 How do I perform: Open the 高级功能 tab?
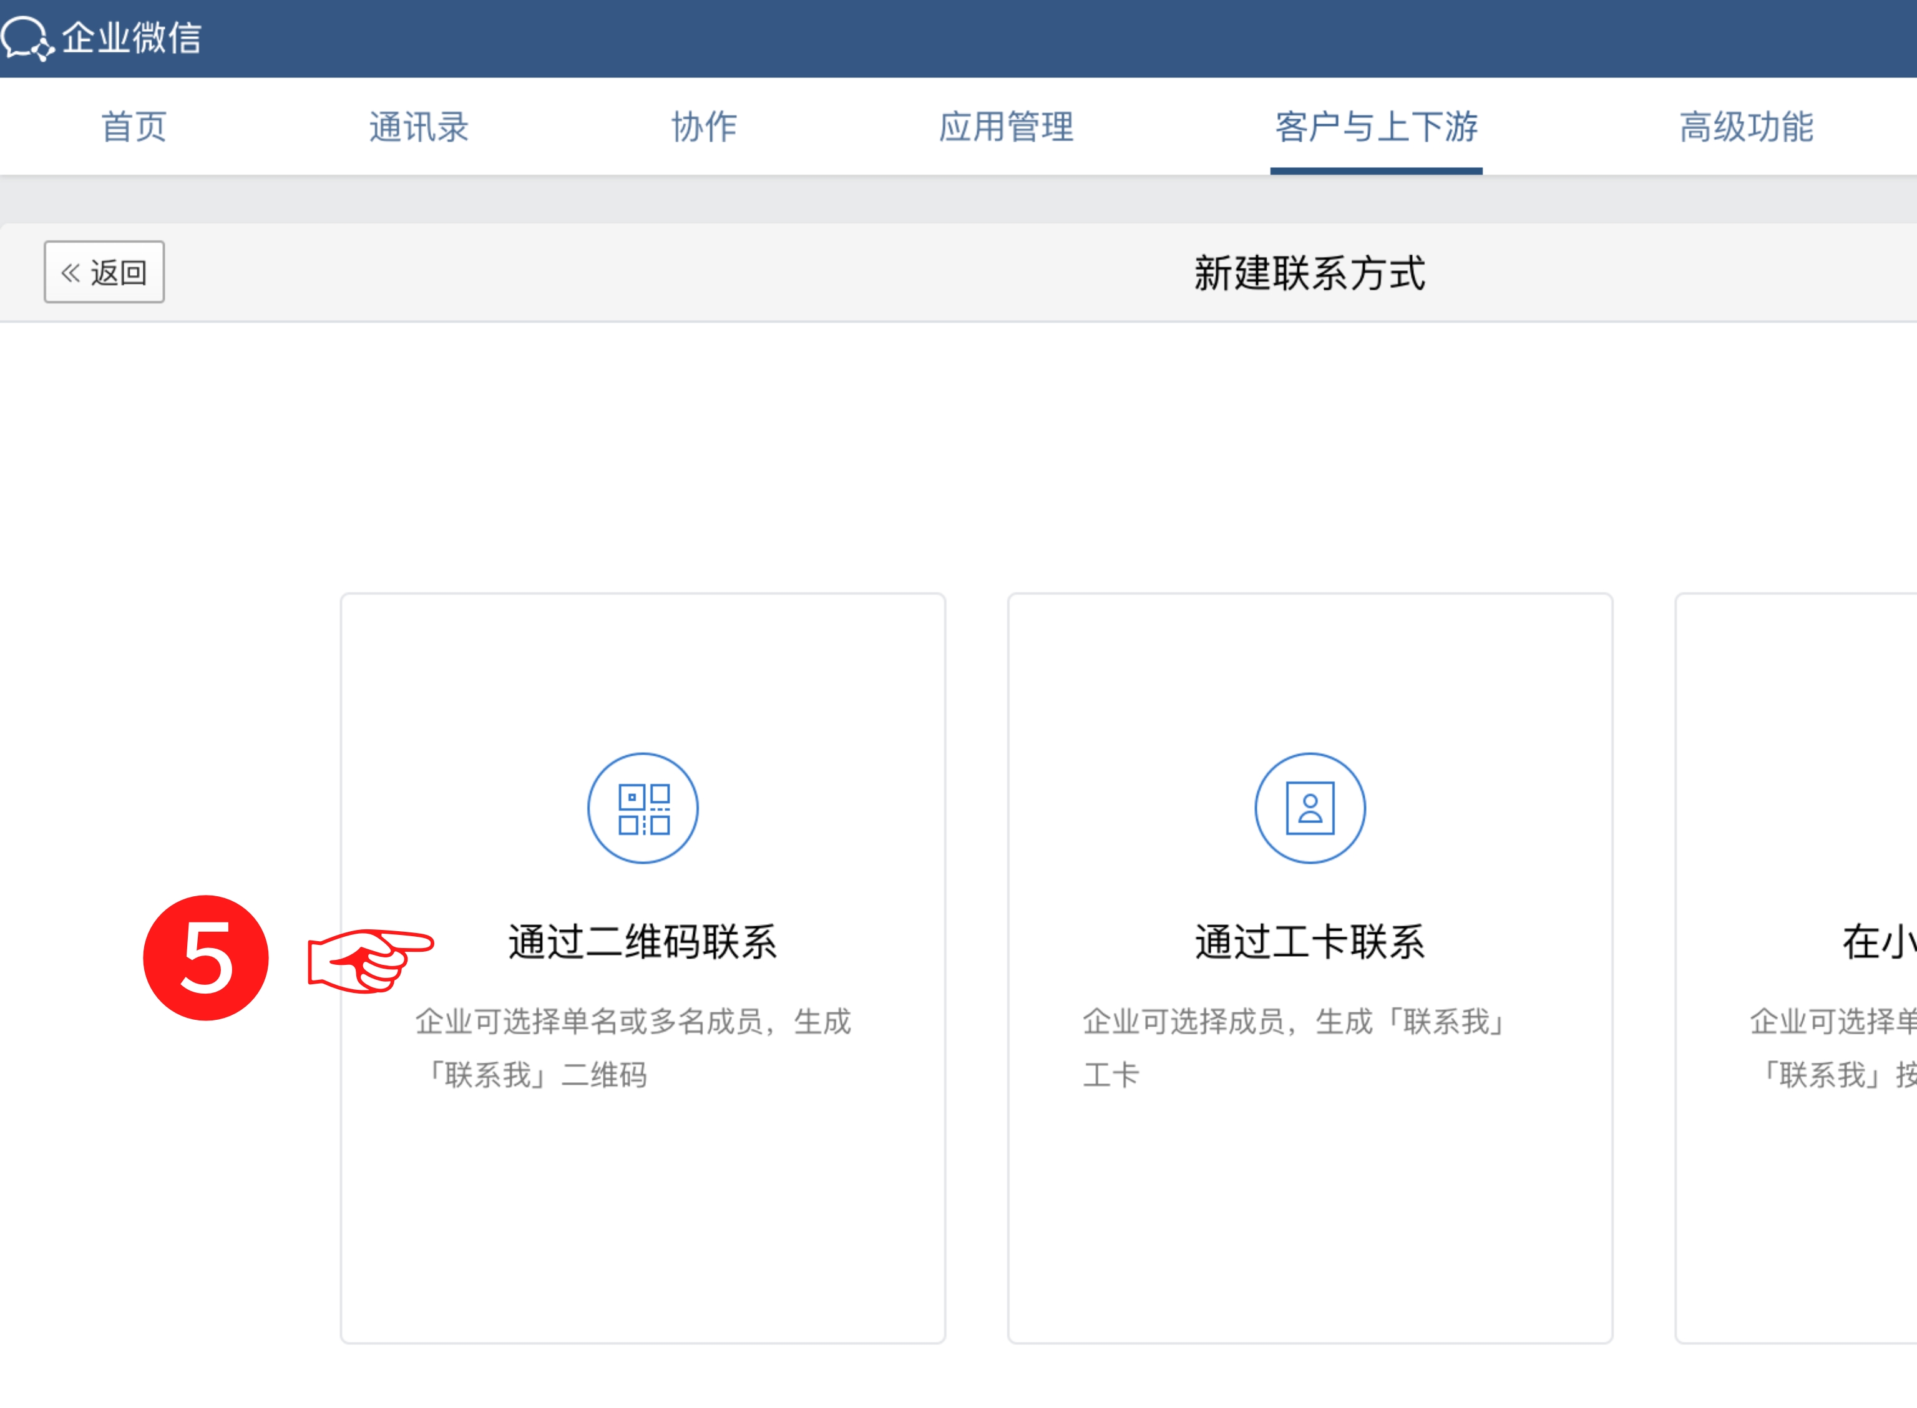tap(1746, 127)
